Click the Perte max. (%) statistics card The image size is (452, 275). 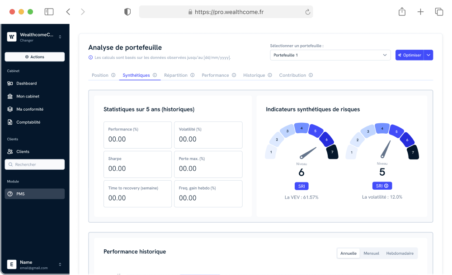click(x=208, y=164)
